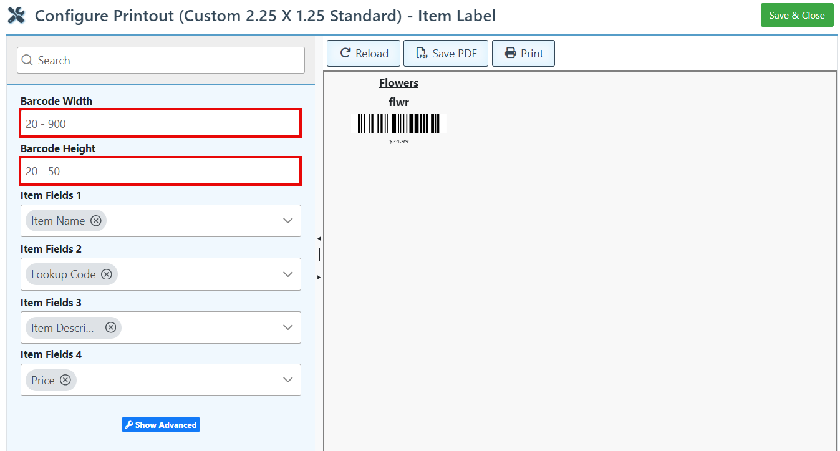Reload the label preview
840x451 pixels.
pos(364,54)
